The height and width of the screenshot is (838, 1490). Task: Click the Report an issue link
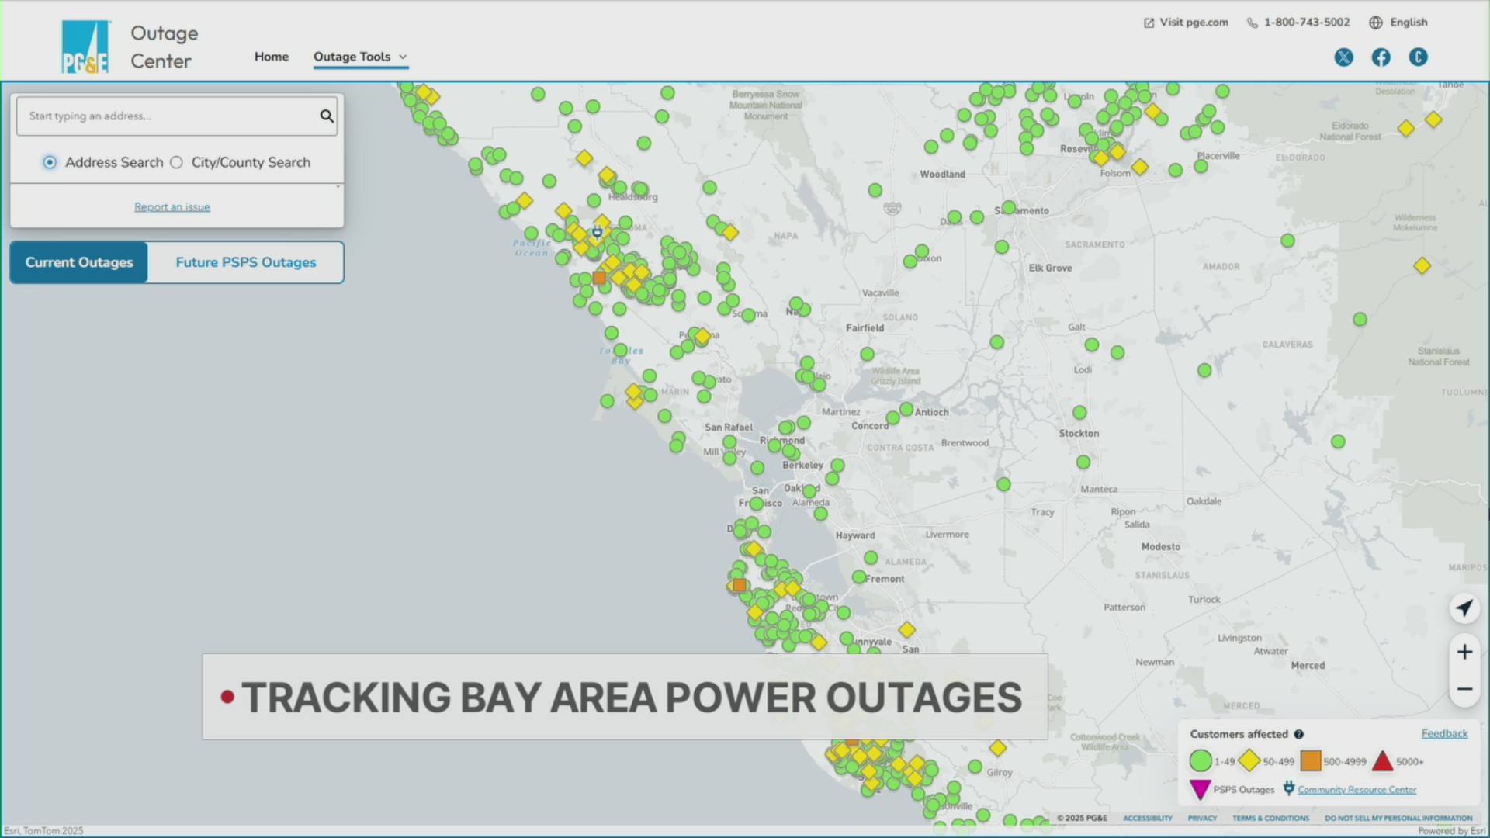click(x=172, y=207)
